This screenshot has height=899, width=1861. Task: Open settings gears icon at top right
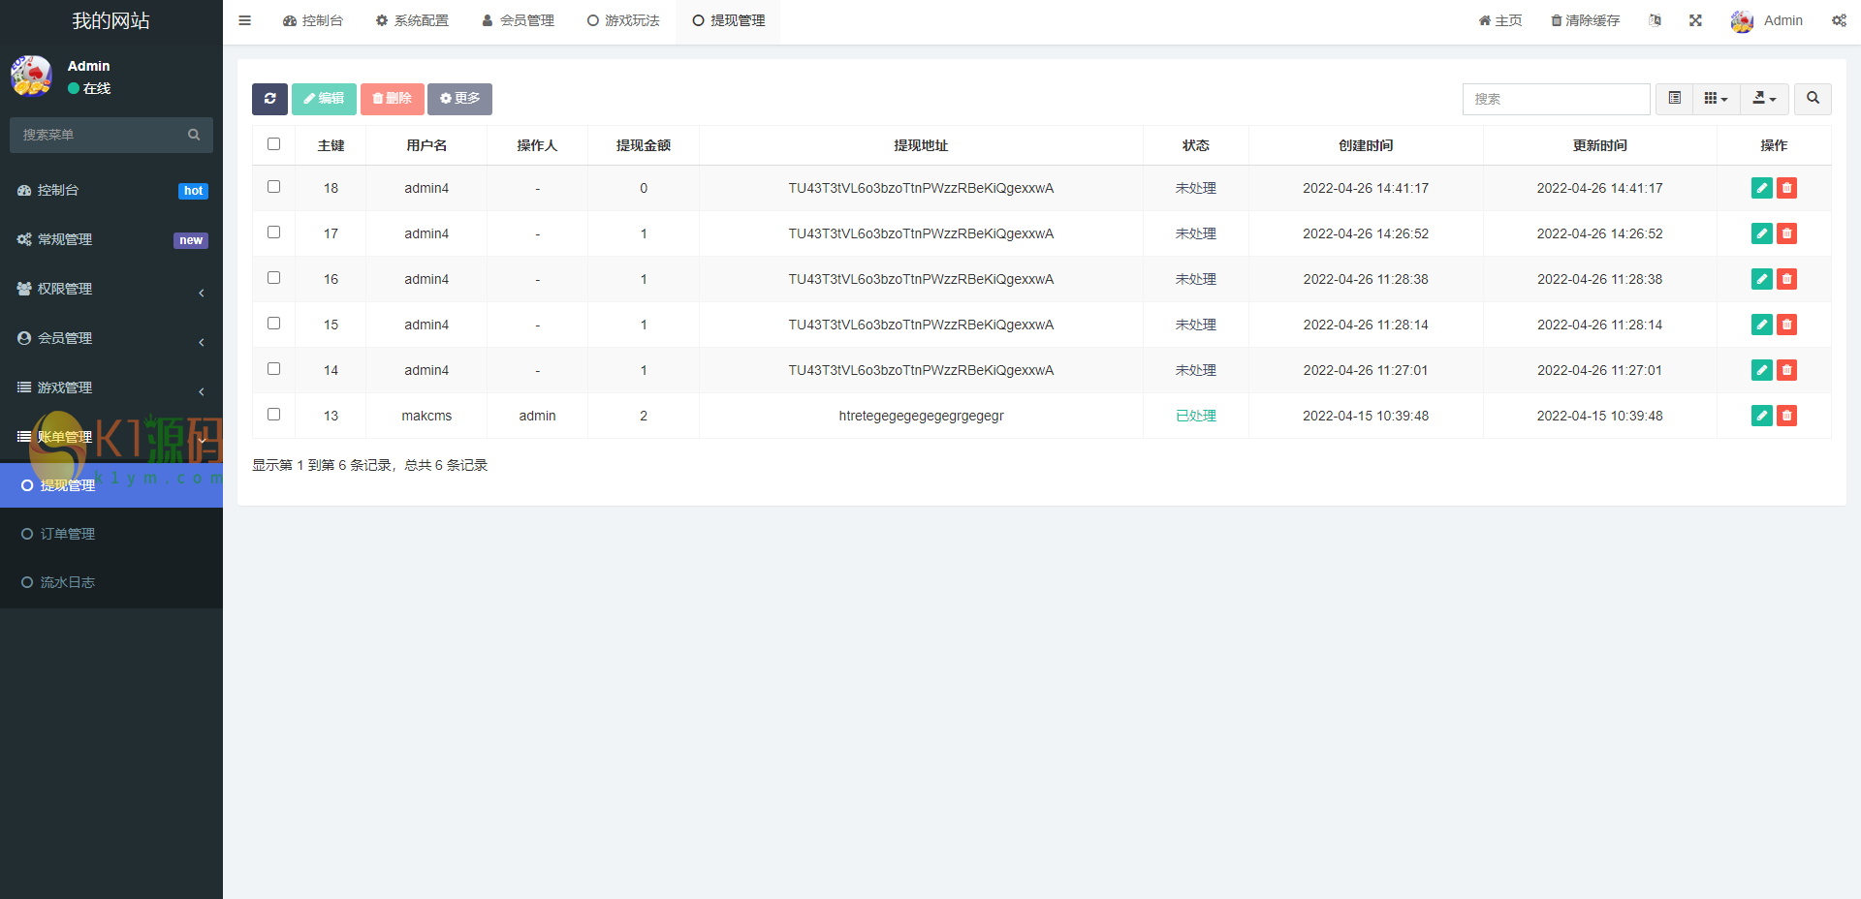coord(1839,20)
